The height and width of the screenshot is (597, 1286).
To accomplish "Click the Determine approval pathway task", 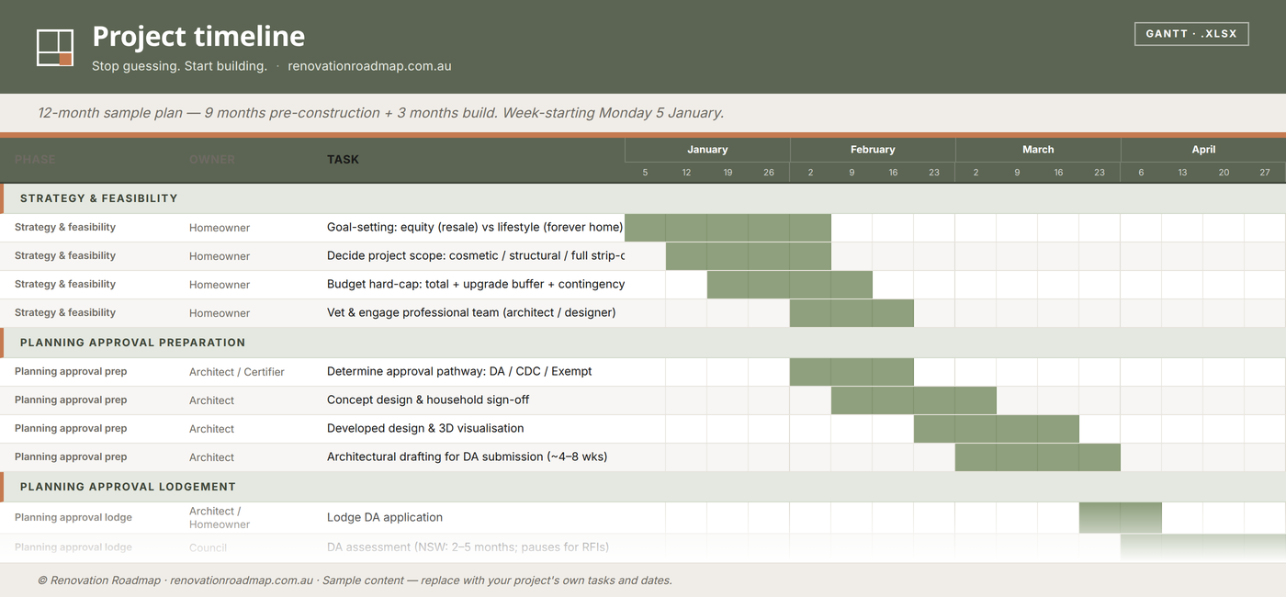I will point(459,371).
